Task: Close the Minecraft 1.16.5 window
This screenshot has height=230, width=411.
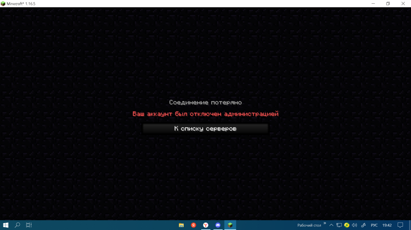Action: click(x=403, y=4)
